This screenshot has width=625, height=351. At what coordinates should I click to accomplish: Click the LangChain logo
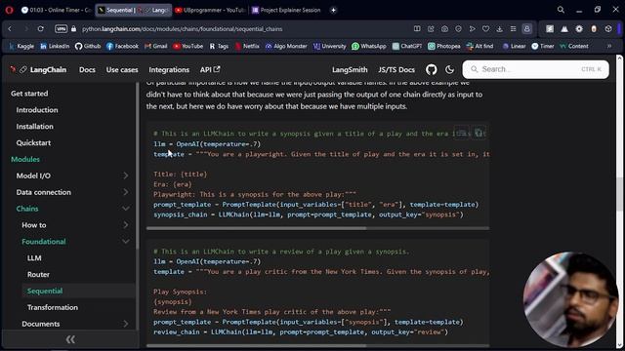pyautogui.click(x=38, y=69)
